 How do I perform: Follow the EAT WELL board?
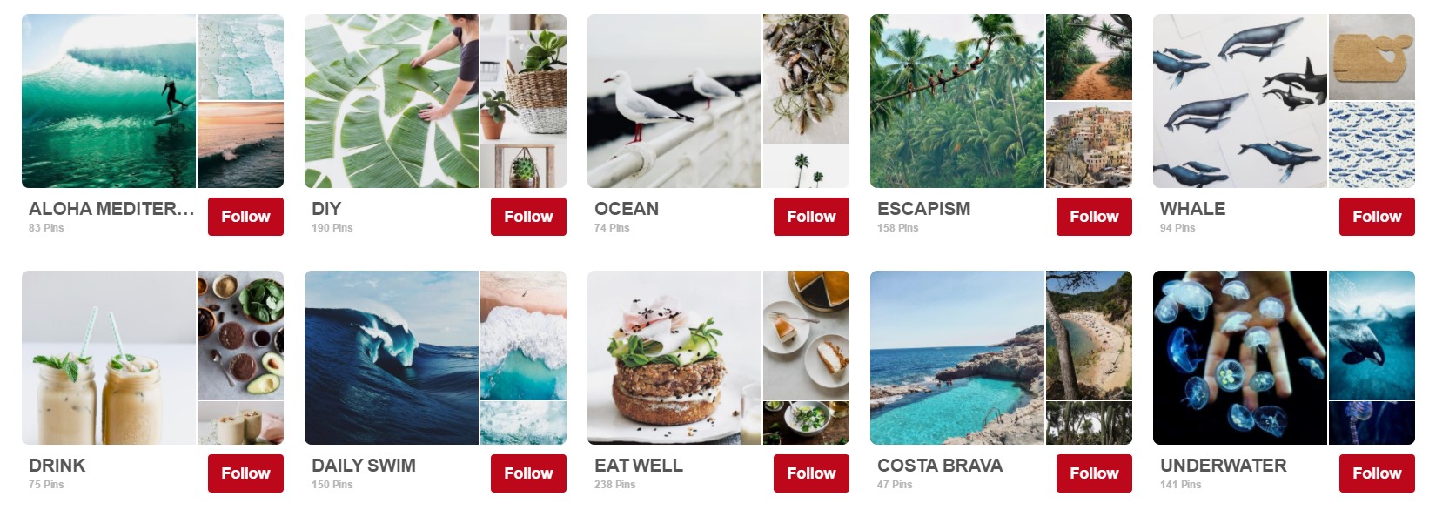point(811,473)
